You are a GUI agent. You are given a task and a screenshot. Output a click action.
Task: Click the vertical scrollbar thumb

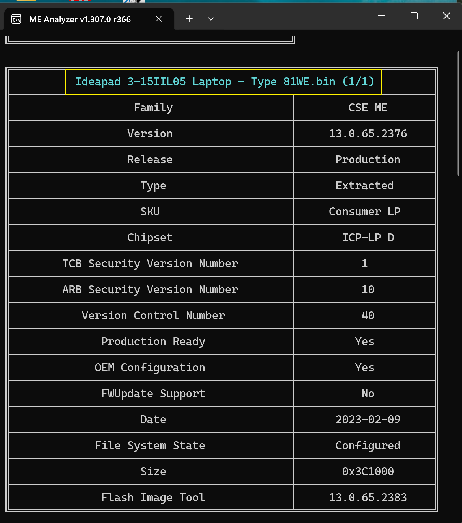click(458, 113)
